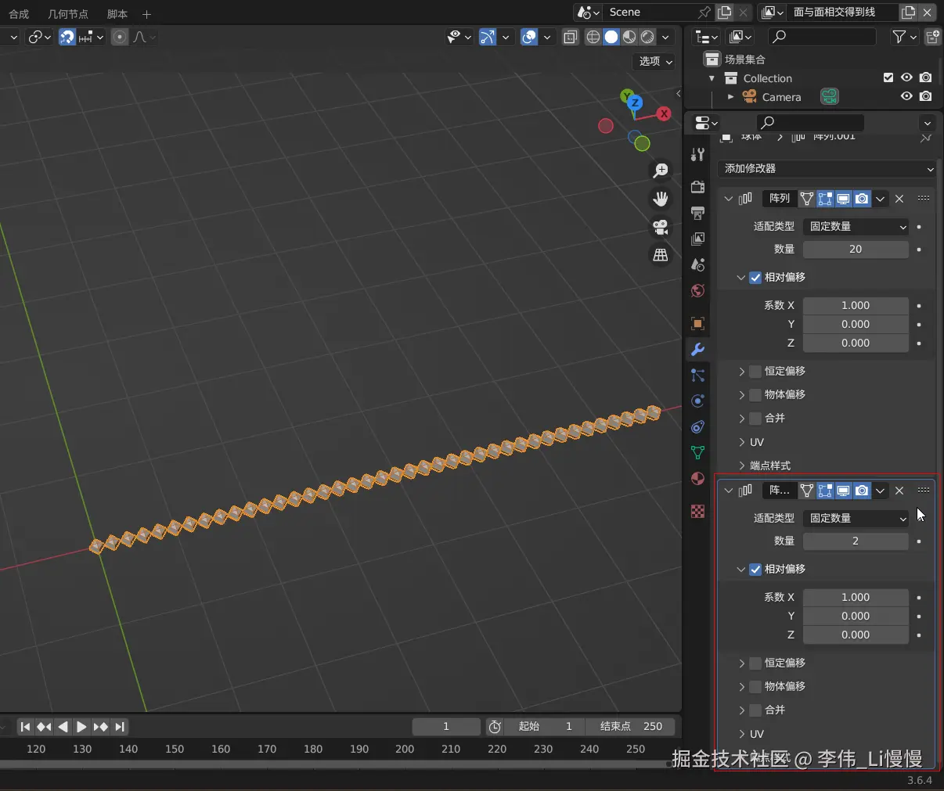
Task: Switch perspective/orthographic with grid gizmo
Action: 661,255
